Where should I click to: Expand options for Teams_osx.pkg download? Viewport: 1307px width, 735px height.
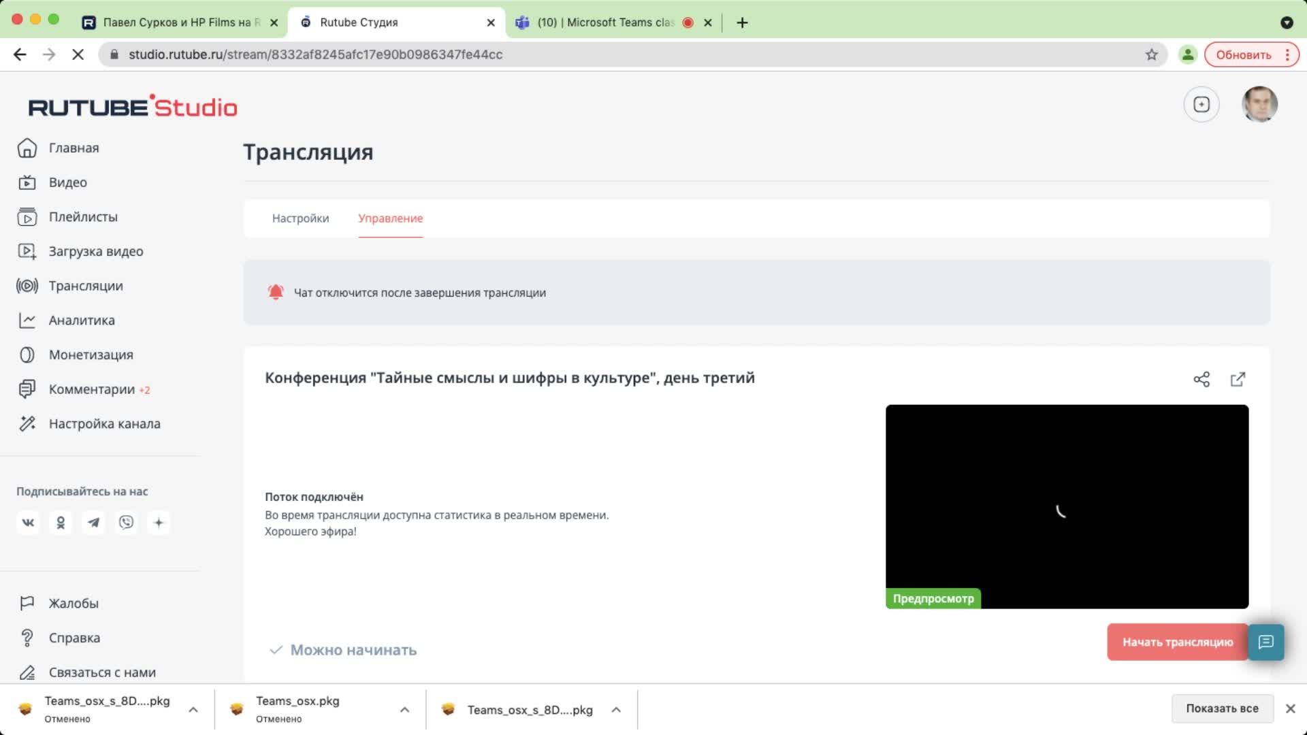404,710
